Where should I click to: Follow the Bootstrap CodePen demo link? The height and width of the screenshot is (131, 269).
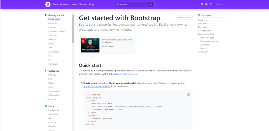[x=124, y=74]
